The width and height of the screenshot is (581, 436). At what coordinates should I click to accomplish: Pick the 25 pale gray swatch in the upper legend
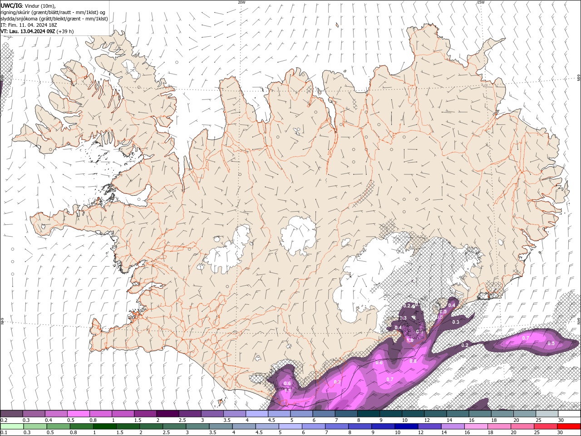pos(547,414)
